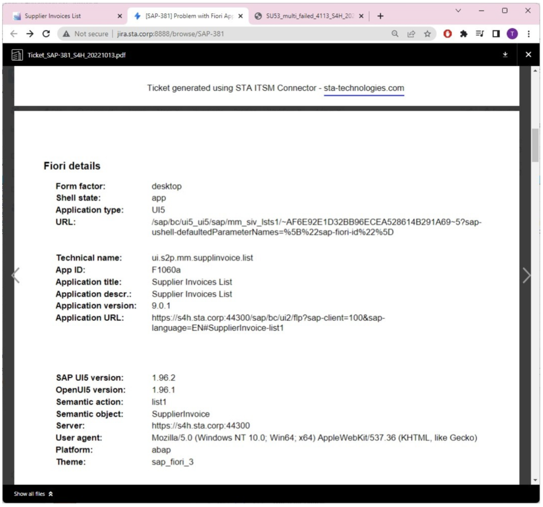Viewport: 543px width, 507px height.
Task: Click the Semantic action value list1
Action: point(159,402)
